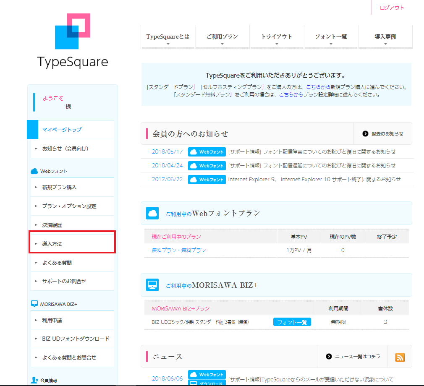
Task: Click the 2017/06/22 date
Action: click(x=168, y=179)
